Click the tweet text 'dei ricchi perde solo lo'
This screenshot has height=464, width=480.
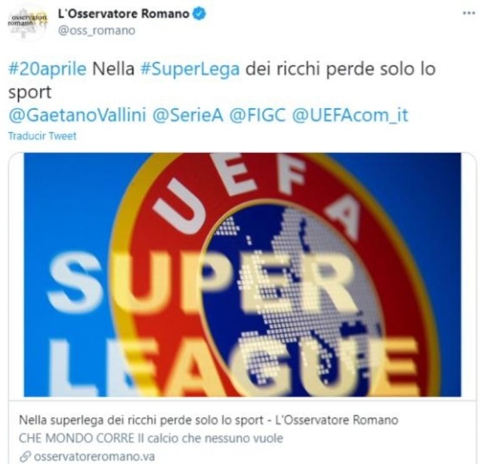coord(341,69)
